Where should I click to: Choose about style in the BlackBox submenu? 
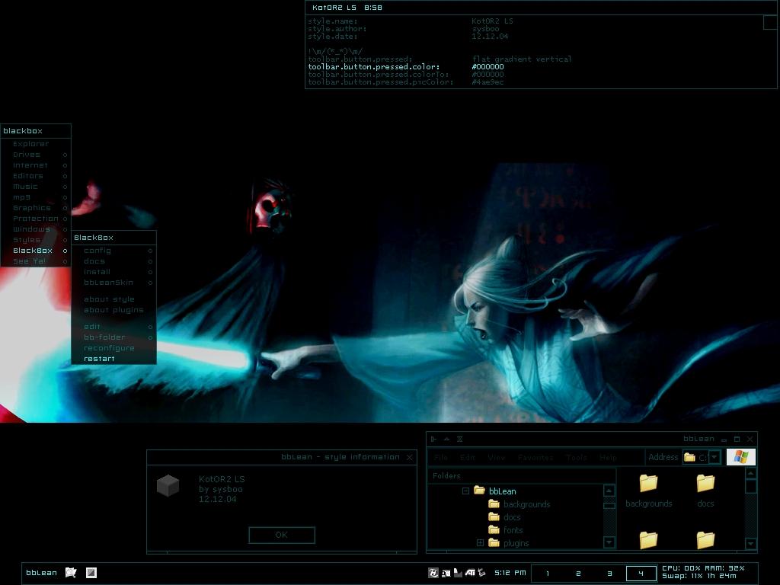114,299
